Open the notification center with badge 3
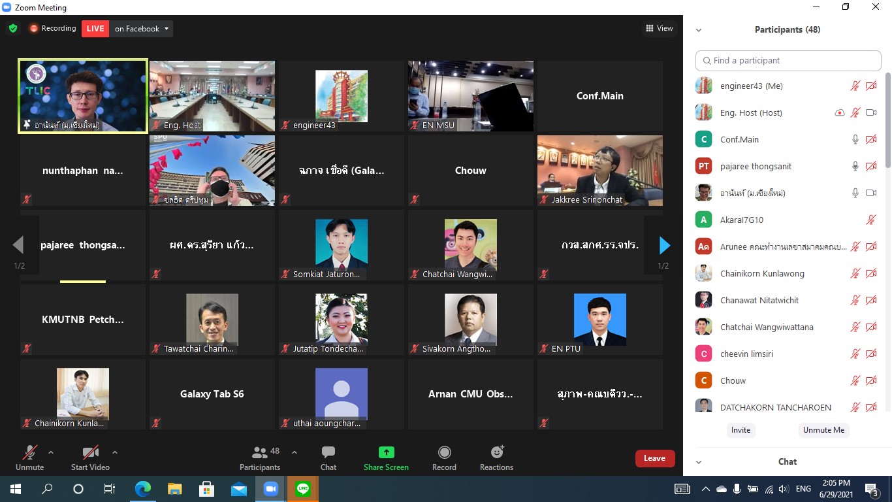Screen dimensions: 892x502 point(872,489)
